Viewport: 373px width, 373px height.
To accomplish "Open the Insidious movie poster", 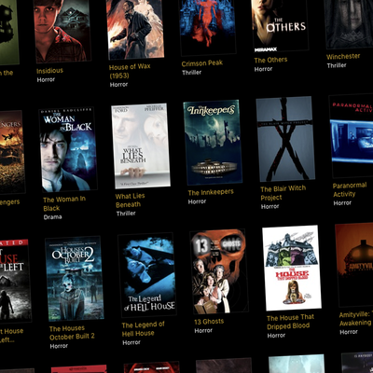I will coord(62,31).
